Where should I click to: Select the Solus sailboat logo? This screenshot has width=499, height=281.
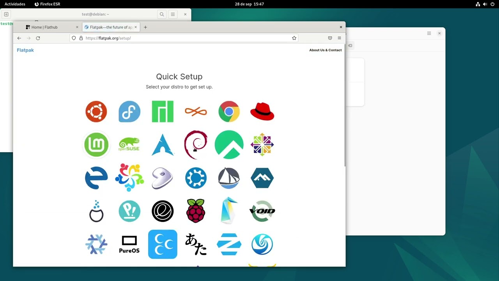(229, 178)
